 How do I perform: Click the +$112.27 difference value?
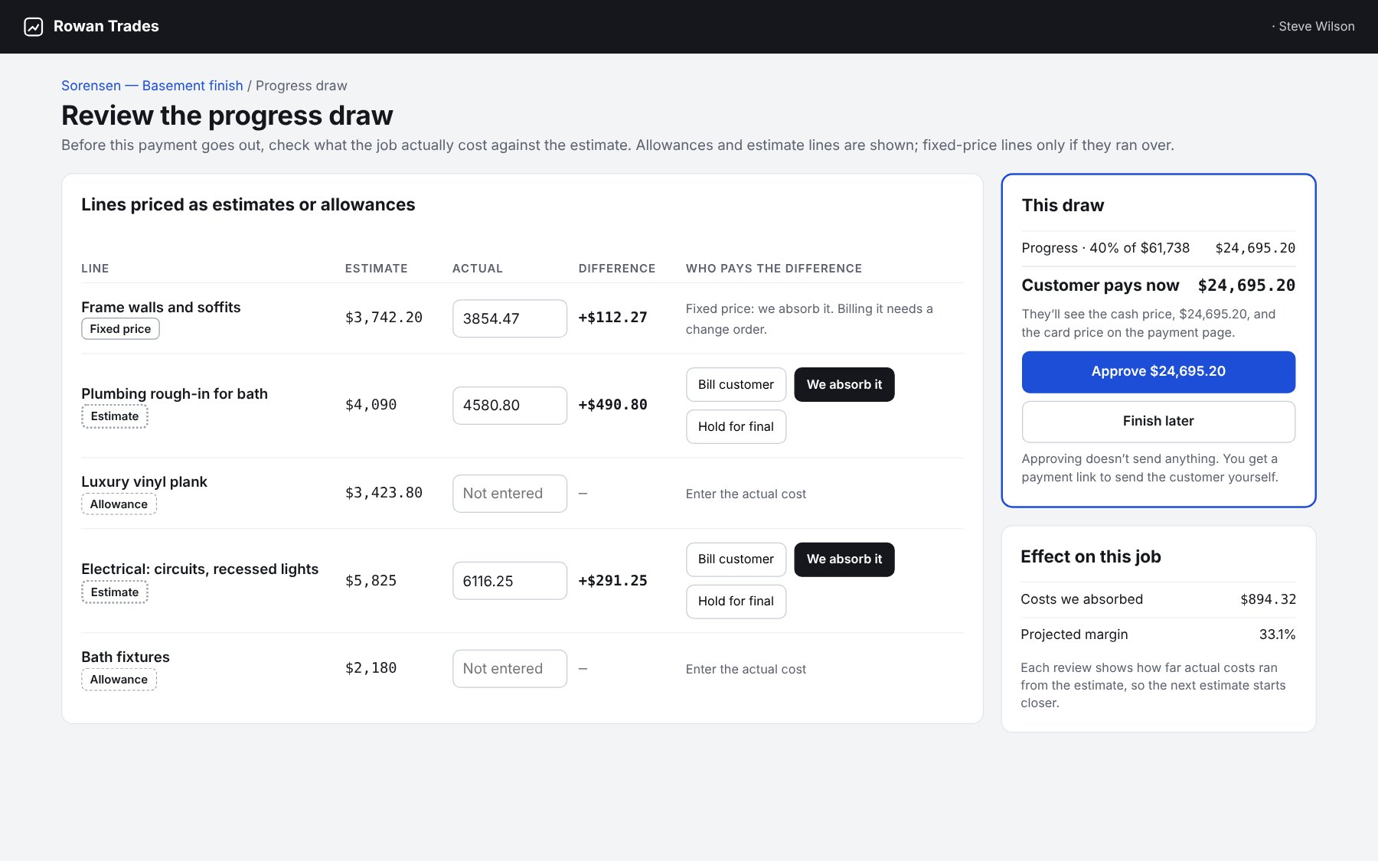612,318
